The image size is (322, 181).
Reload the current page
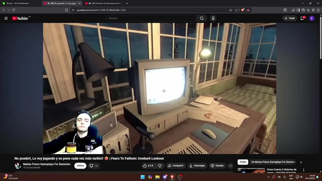[x=14, y=10]
